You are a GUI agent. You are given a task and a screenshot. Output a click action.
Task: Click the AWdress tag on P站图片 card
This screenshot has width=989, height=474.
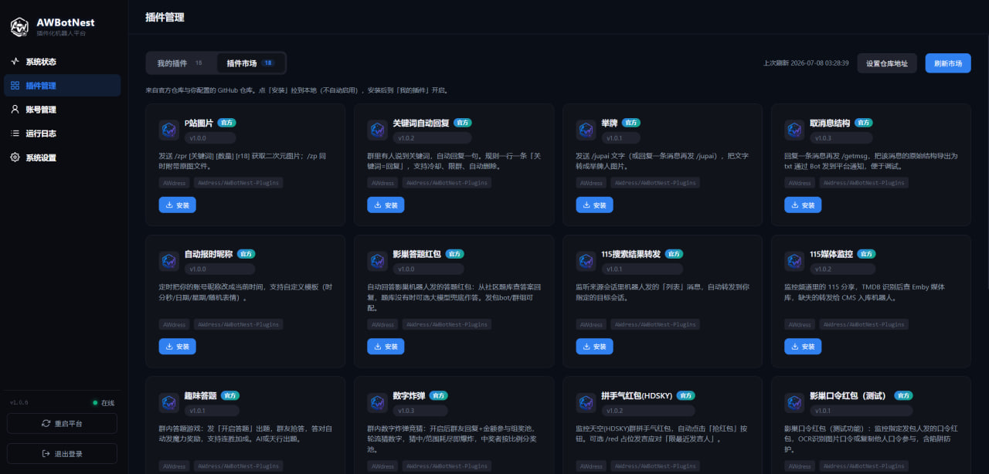tap(174, 183)
